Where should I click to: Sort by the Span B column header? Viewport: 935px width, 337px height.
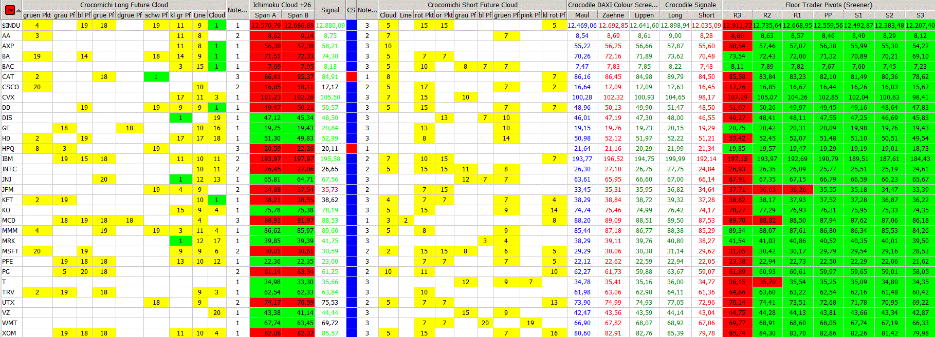(298, 15)
